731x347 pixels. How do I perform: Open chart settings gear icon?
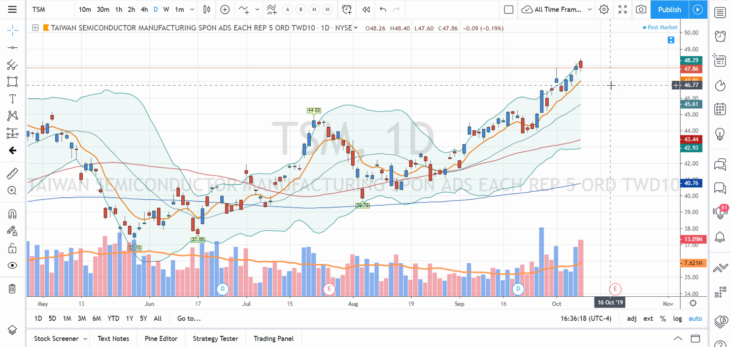pos(604,9)
